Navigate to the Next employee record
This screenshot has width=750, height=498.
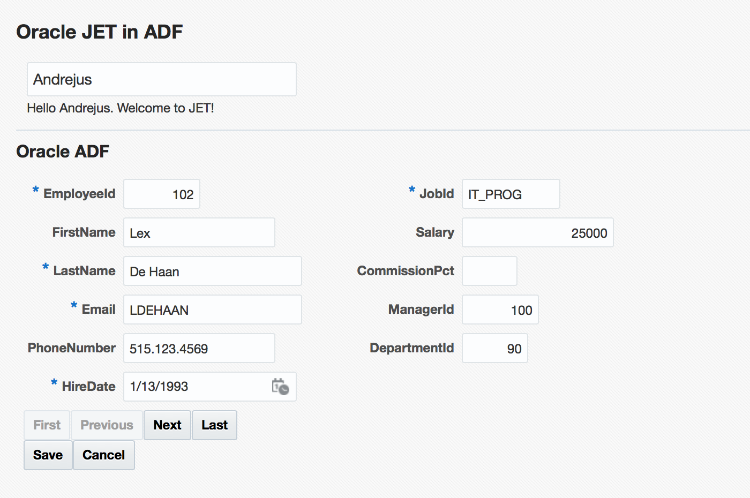167,425
